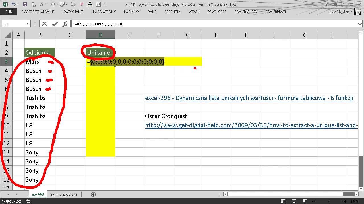Screen dimensions: 364x204
Task: Open WSTAWIANIE ribbon tab
Action: (73, 12)
